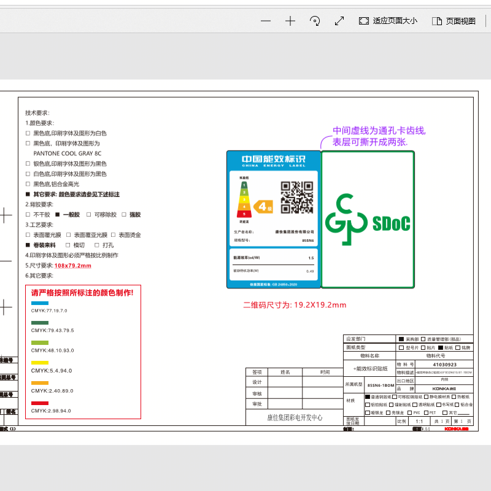
Task: Click the red text 二维码尺寸为: 19.2X19.2mm
Action: (x=295, y=305)
